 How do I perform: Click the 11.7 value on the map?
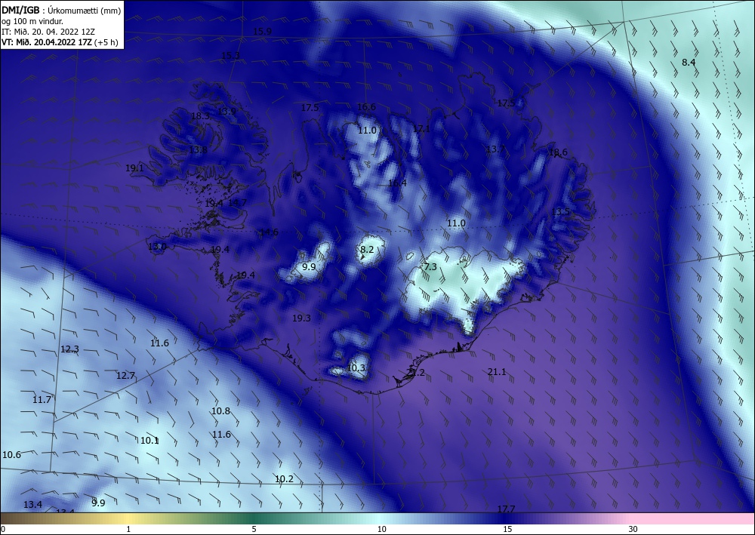[42, 399]
